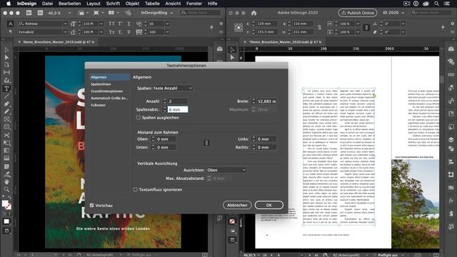Uncheck the Vorschau preview checkbox
The width and height of the screenshot is (457, 257).
(92, 206)
